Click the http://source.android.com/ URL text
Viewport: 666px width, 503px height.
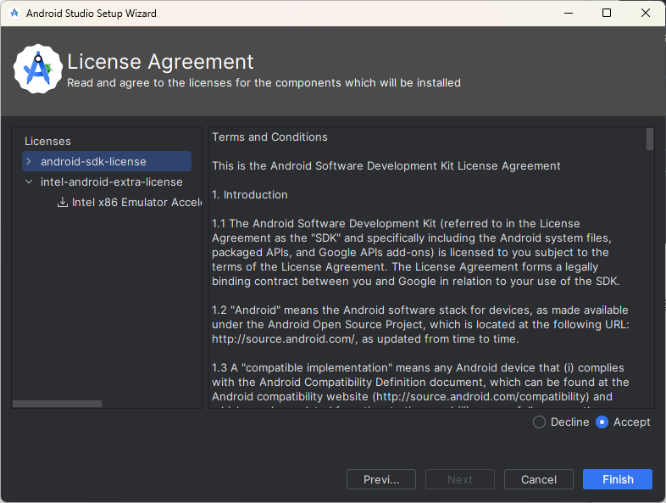283,338
